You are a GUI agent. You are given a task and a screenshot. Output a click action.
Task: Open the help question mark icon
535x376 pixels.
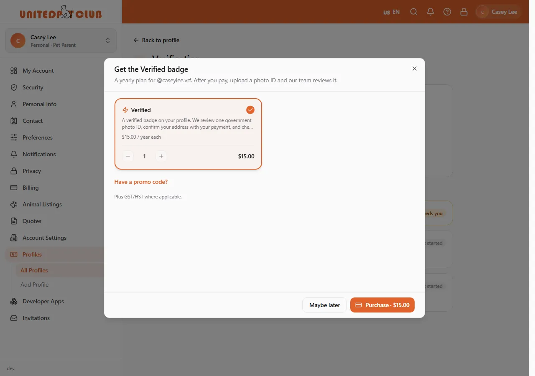coord(447,12)
